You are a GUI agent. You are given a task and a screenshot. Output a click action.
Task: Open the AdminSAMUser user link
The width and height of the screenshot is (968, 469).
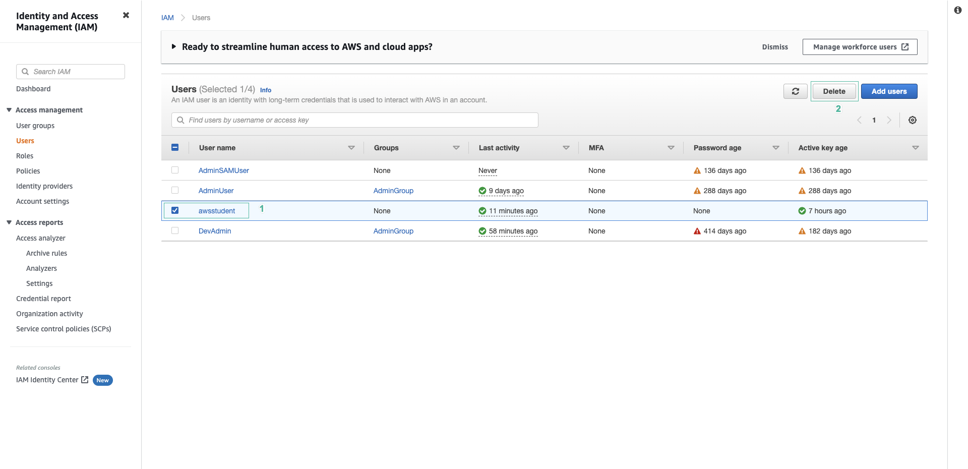point(224,170)
